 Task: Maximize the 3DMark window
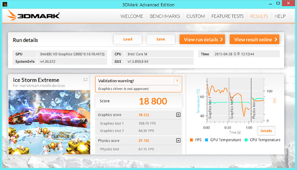coord(278,3)
